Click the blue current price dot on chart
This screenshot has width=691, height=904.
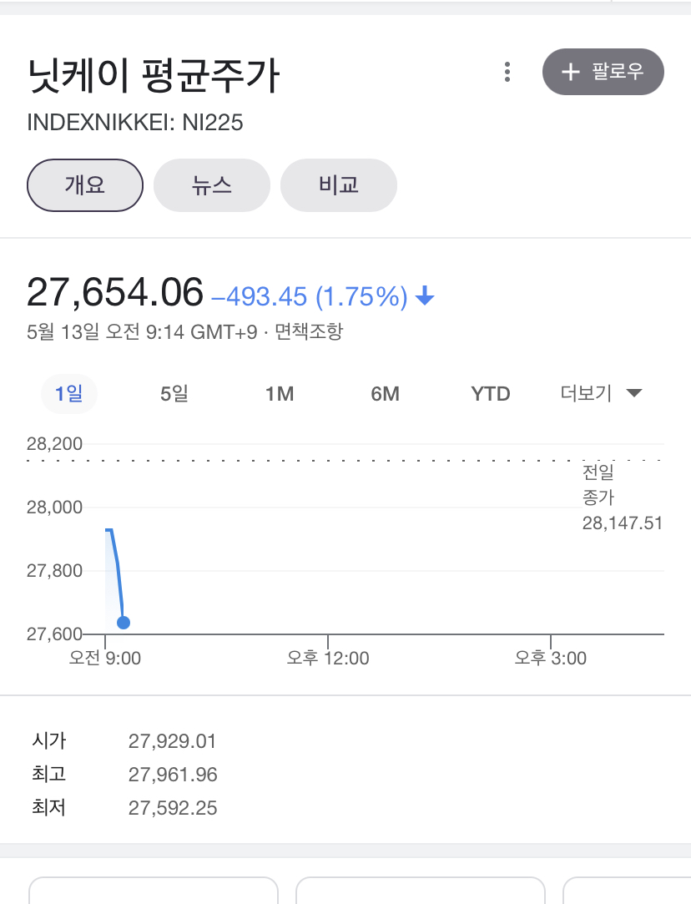click(x=124, y=623)
